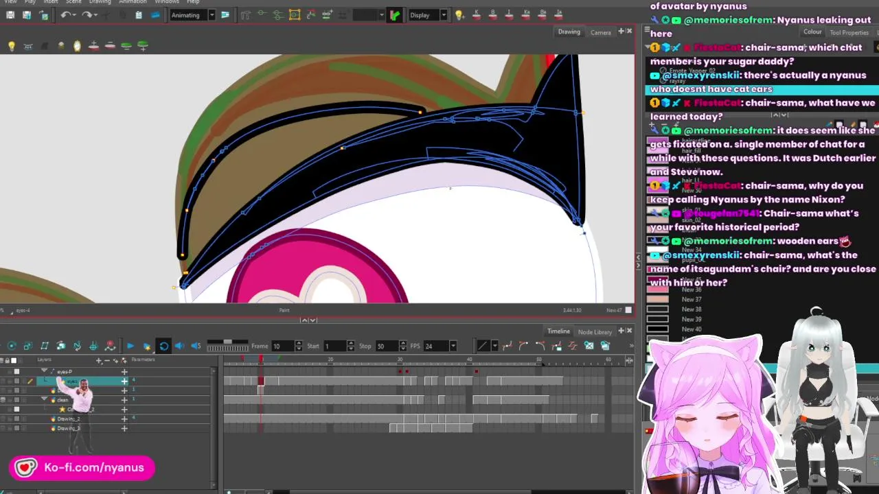Click the Ko-fi.com/nyanus link banner
879x494 pixels.
(x=82, y=468)
